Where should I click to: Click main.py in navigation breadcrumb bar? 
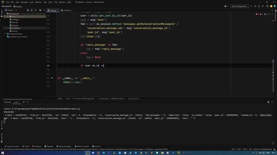18,6
